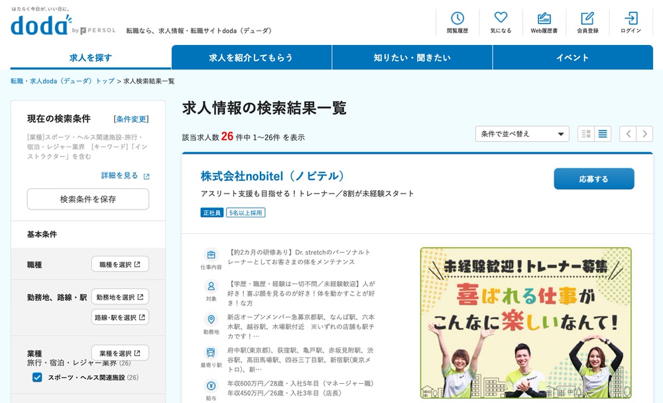Click the 検索条件を保存 button
663x403 pixels.
click(x=88, y=199)
